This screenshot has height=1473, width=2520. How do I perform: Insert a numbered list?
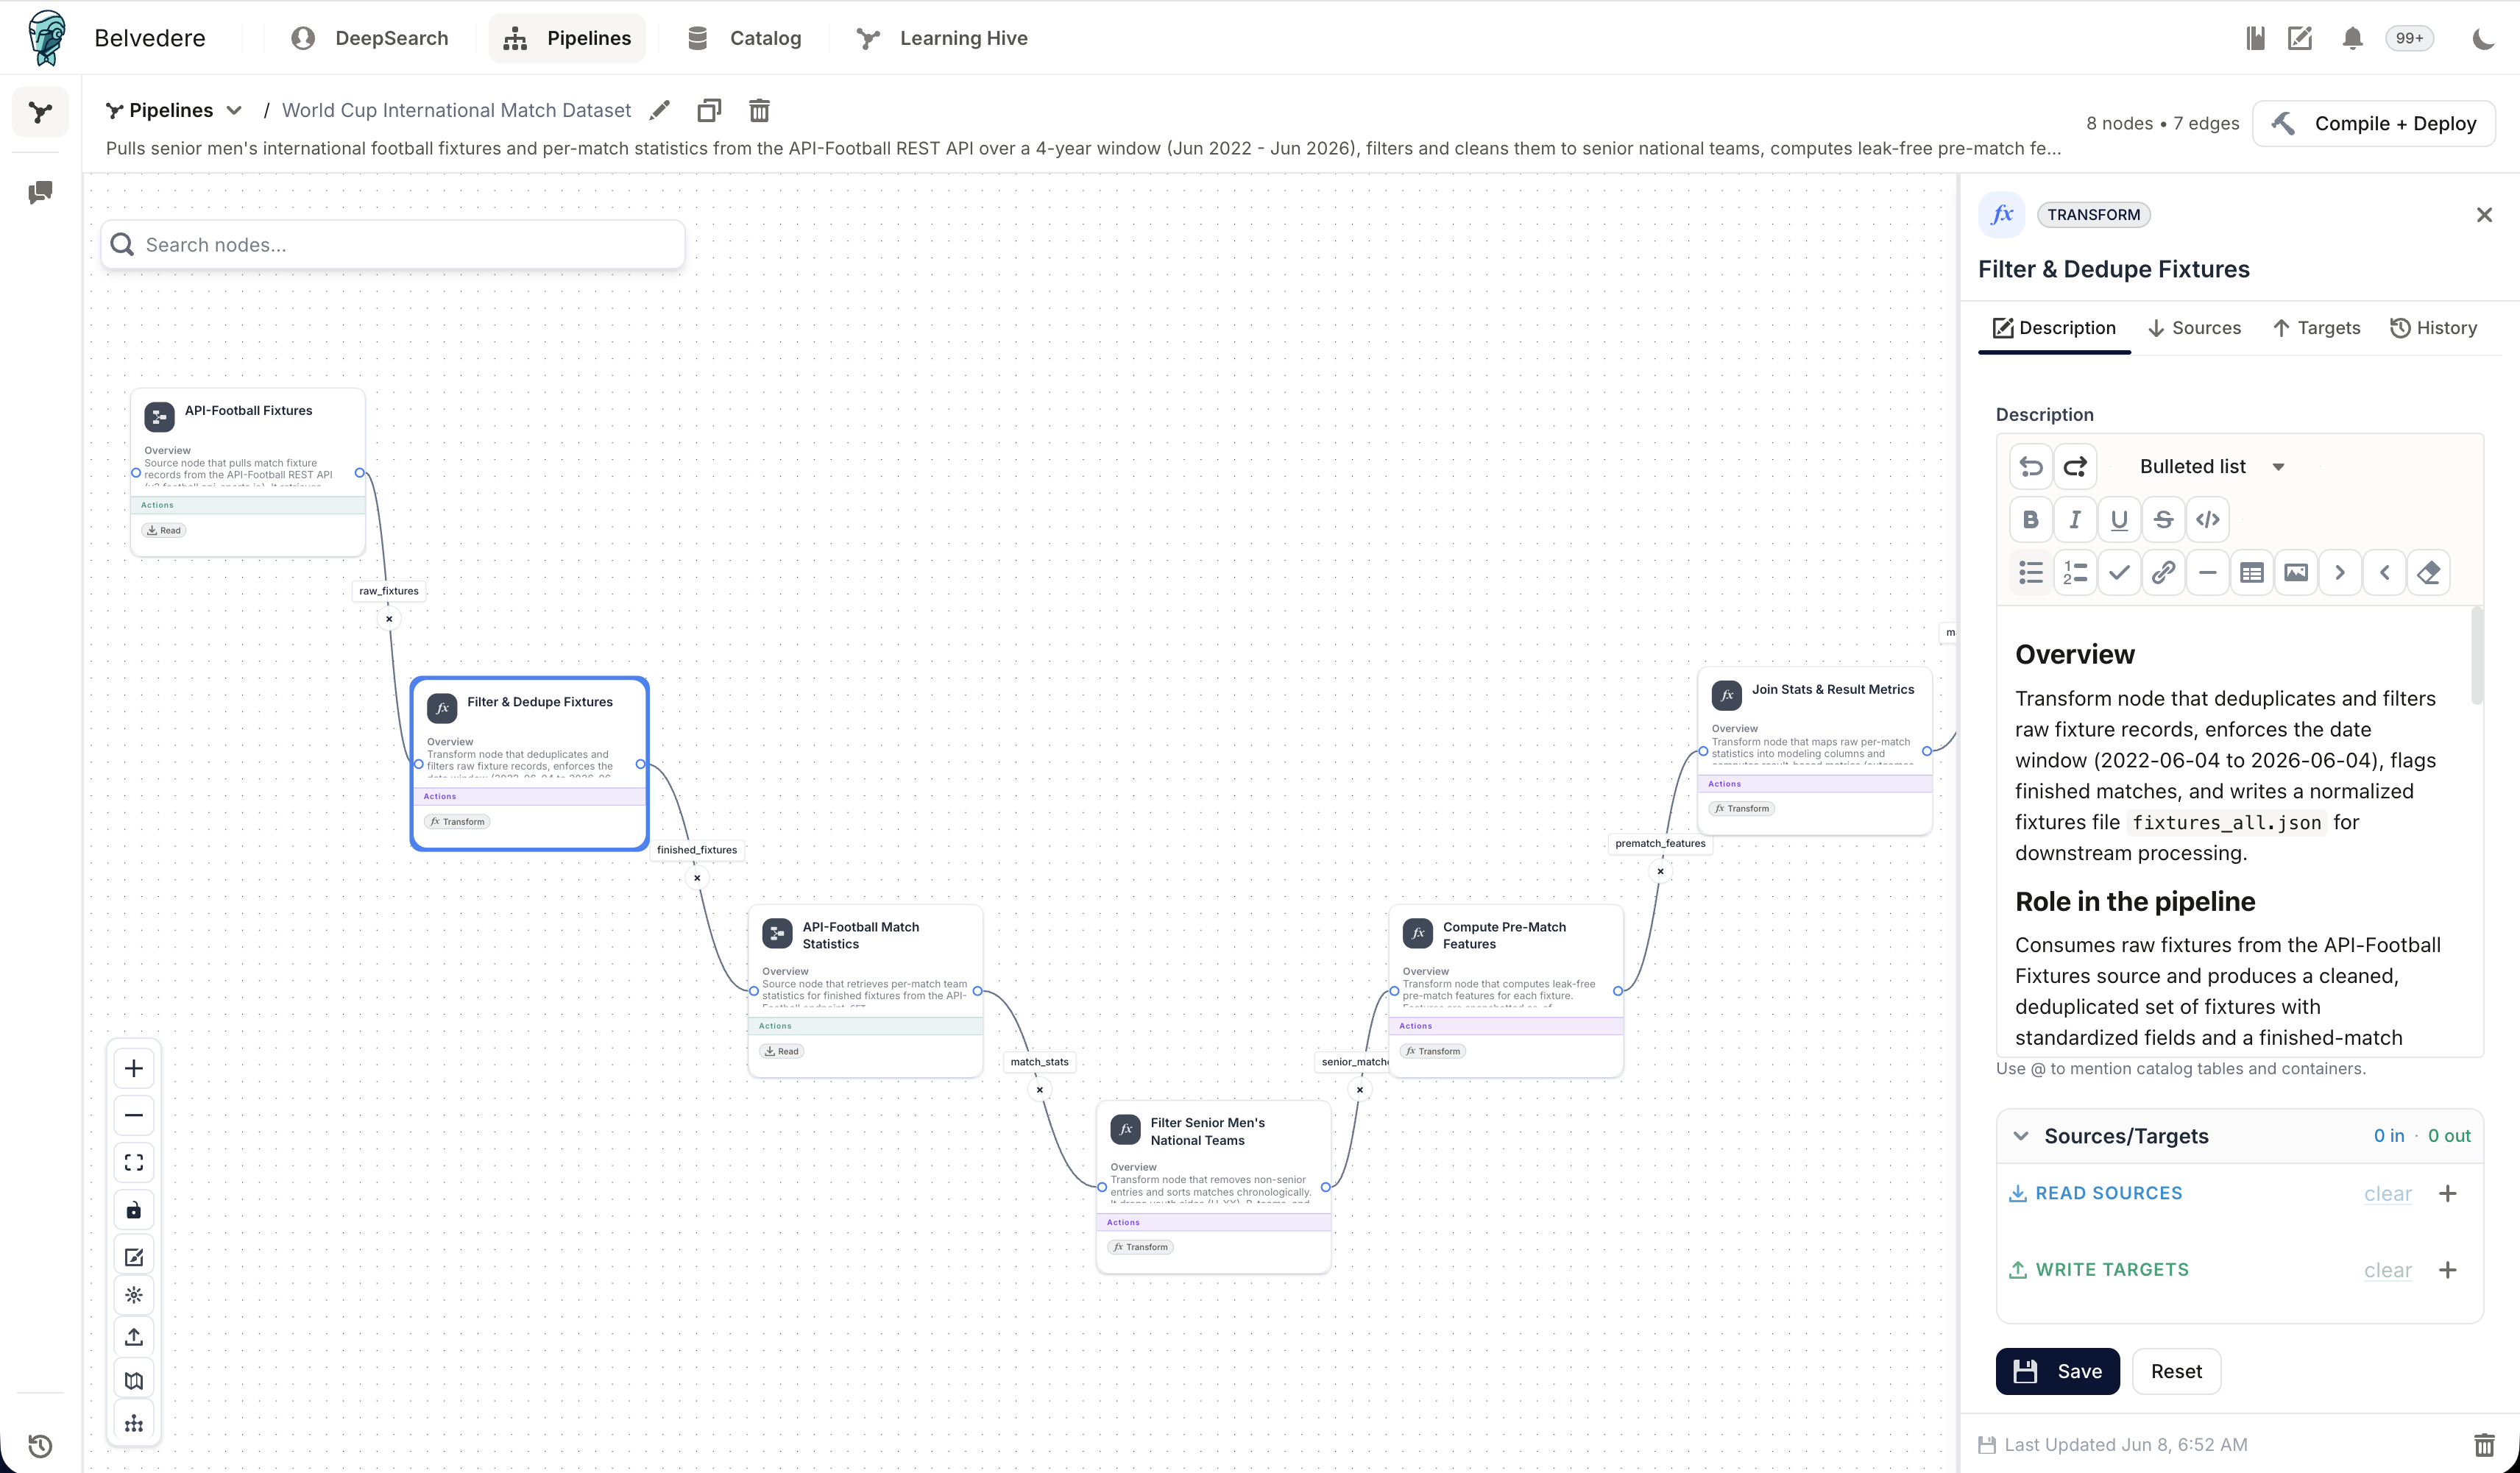point(2075,572)
